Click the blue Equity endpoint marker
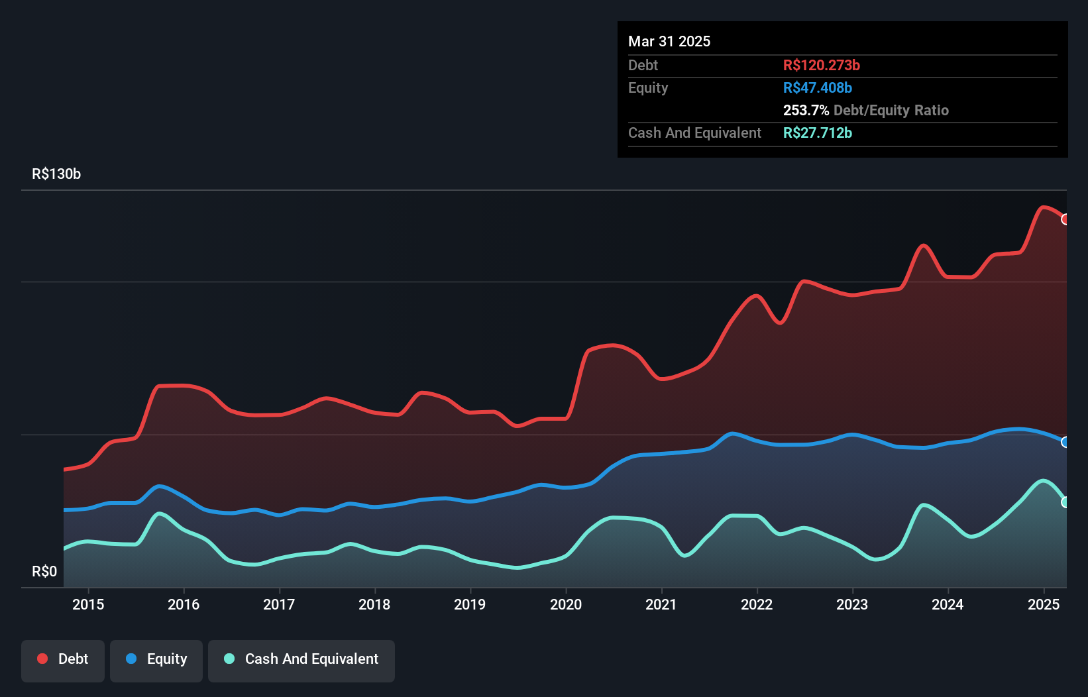 point(1065,442)
